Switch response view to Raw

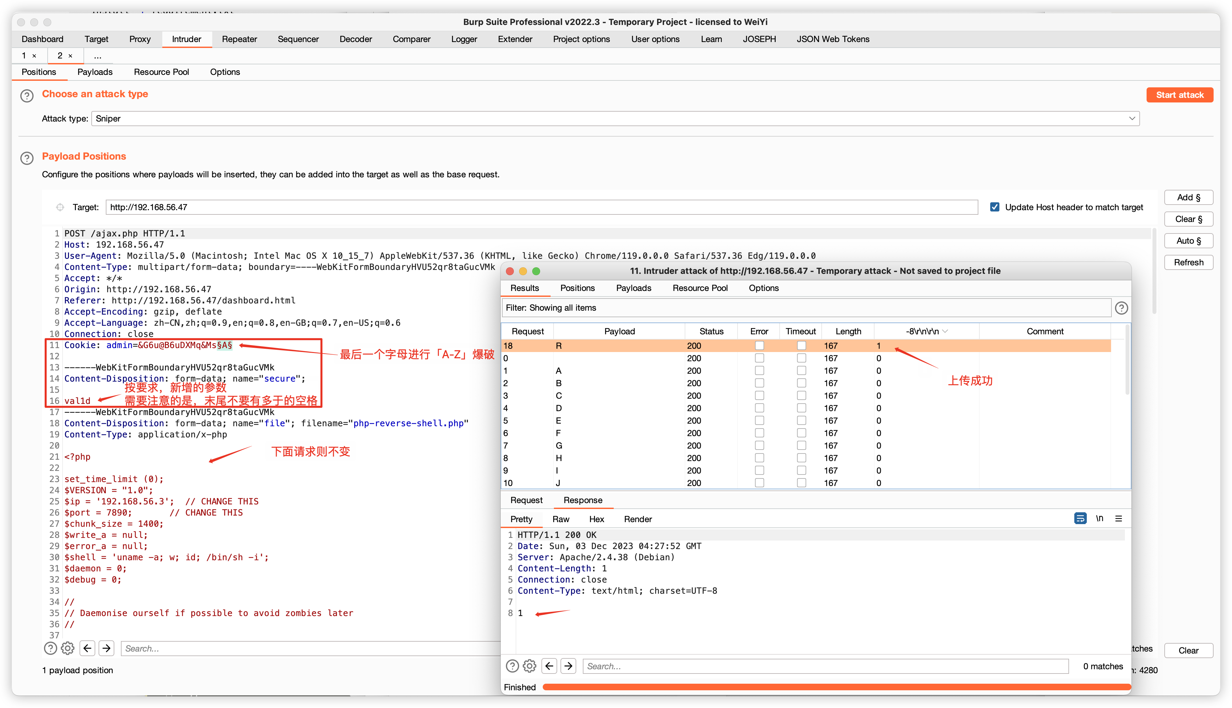pyautogui.click(x=560, y=519)
